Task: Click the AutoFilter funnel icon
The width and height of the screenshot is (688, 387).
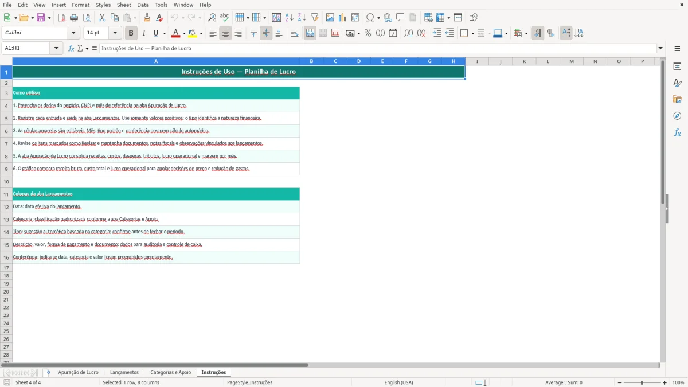Action: [315, 18]
